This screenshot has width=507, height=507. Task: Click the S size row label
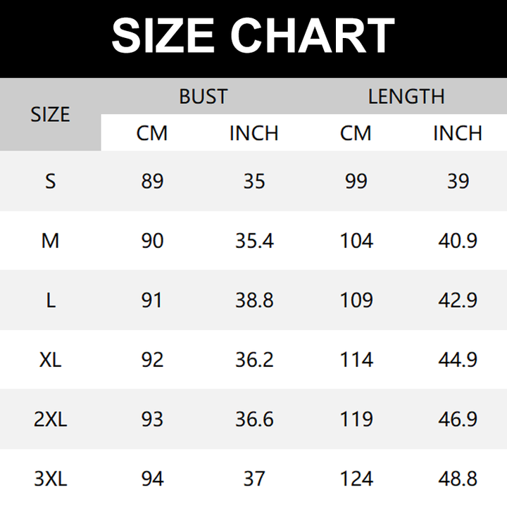51,181
